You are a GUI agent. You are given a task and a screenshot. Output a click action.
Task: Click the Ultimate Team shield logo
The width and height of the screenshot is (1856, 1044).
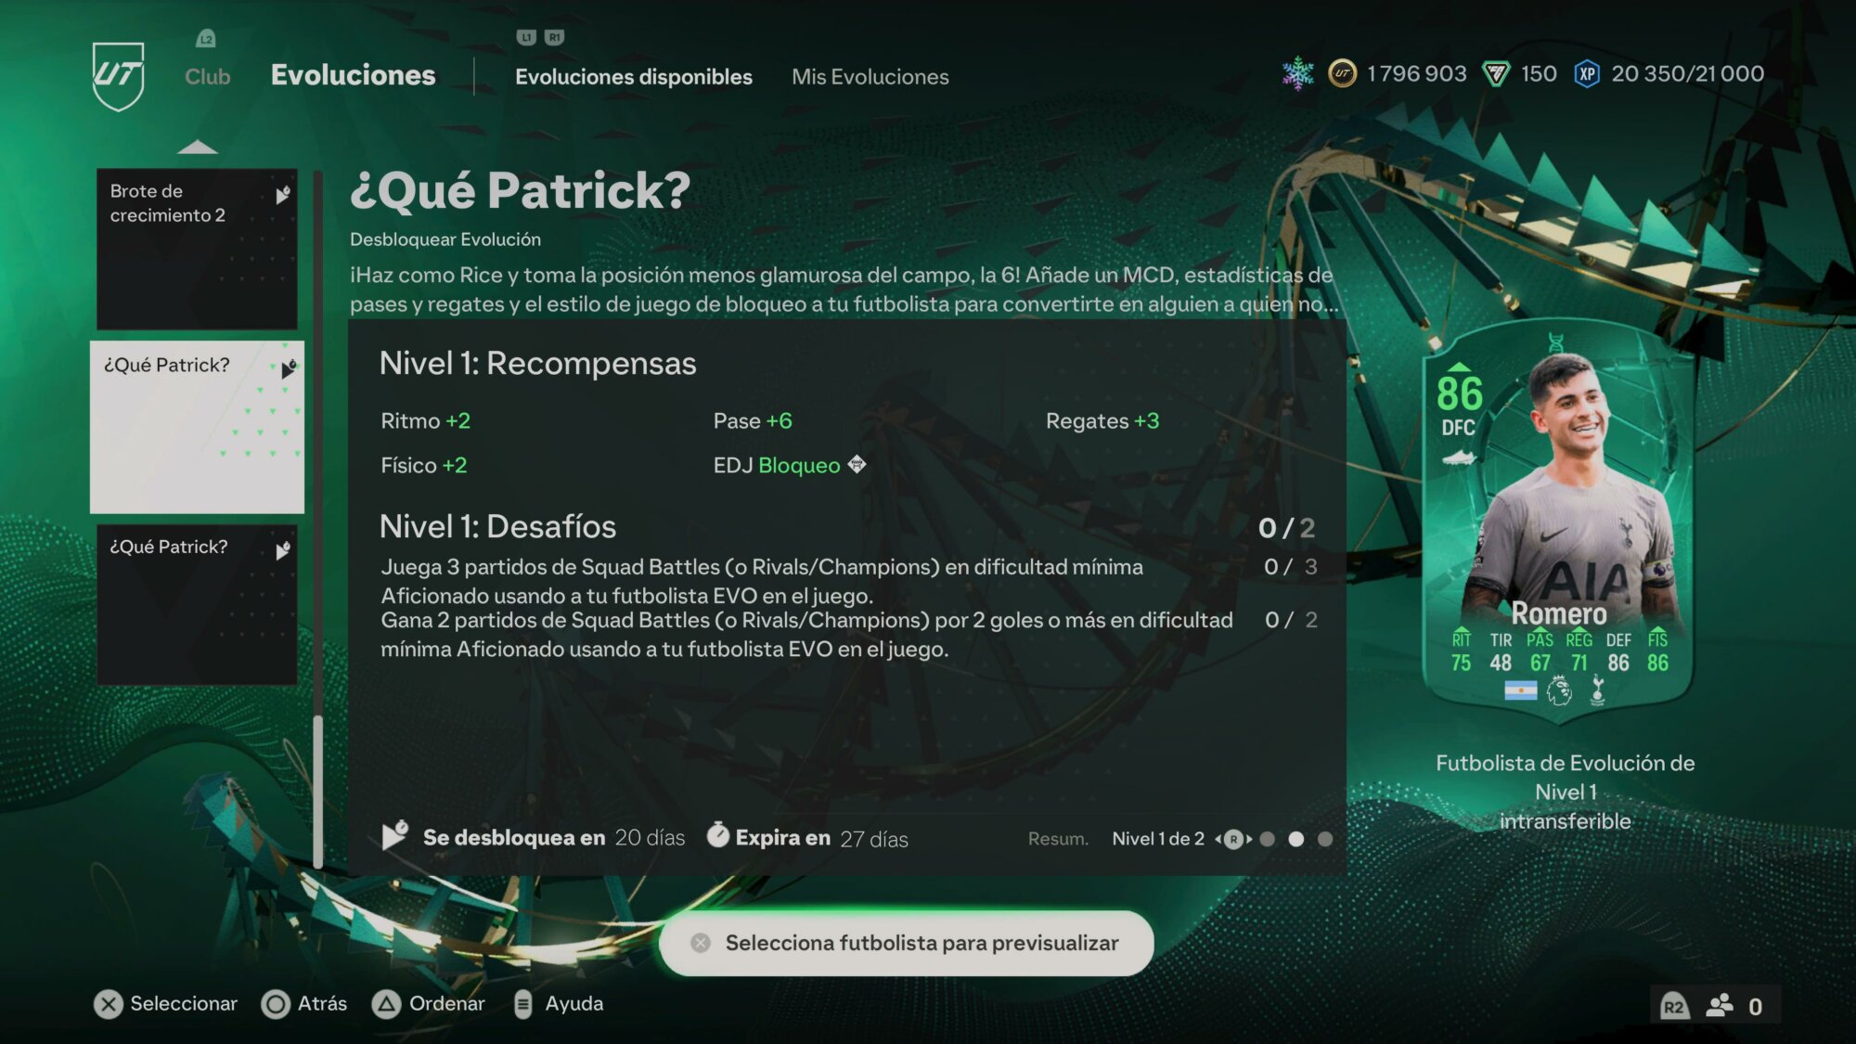coord(119,76)
